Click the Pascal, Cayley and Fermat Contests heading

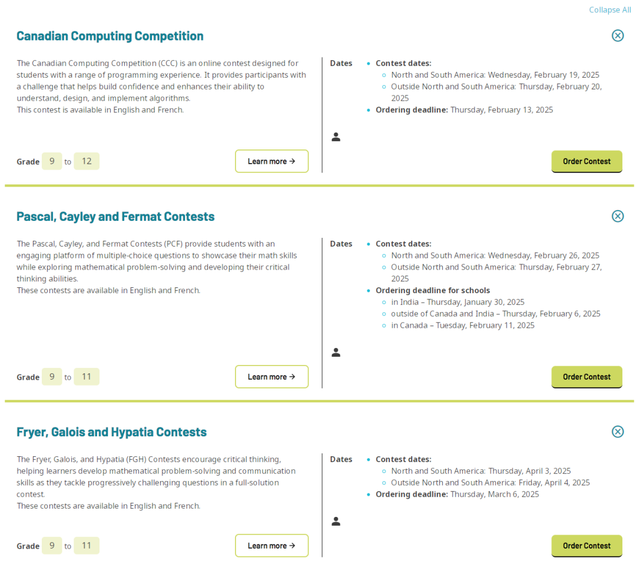pyautogui.click(x=115, y=217)
